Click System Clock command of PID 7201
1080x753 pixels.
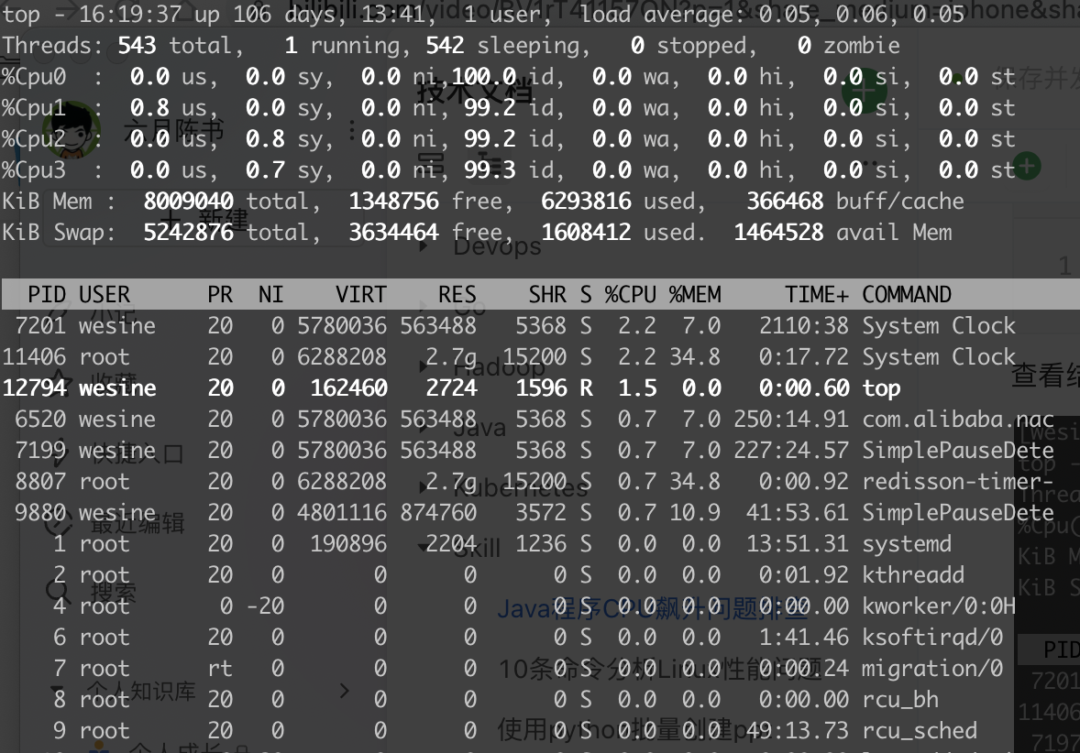point(939,325)
